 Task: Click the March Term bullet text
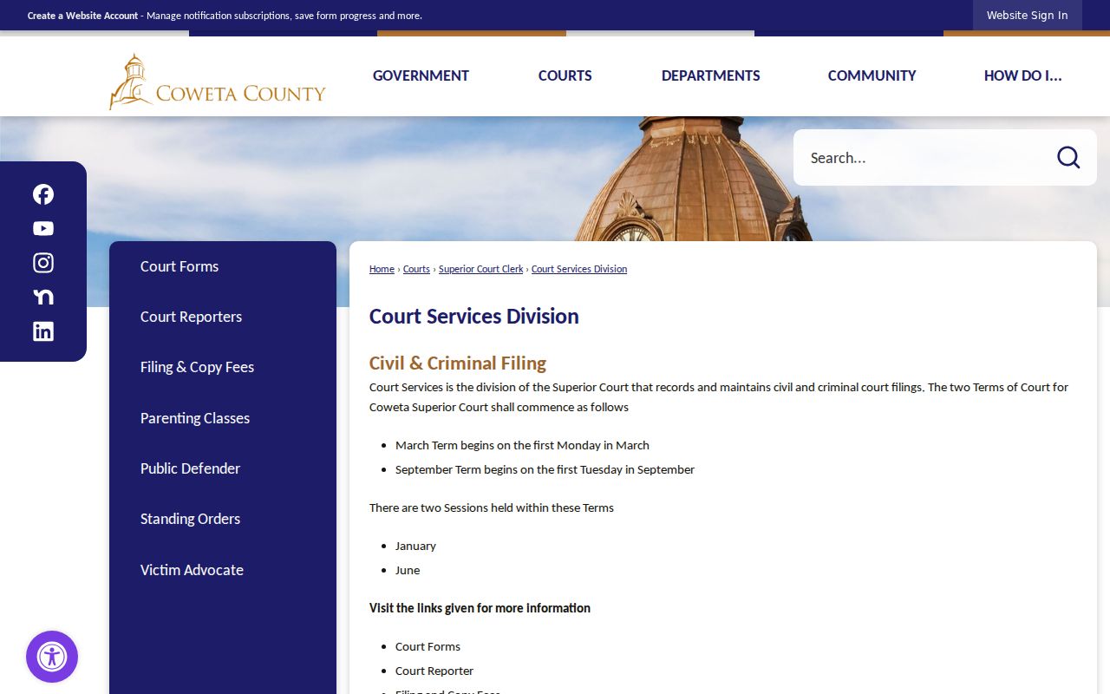pos(522,445)
